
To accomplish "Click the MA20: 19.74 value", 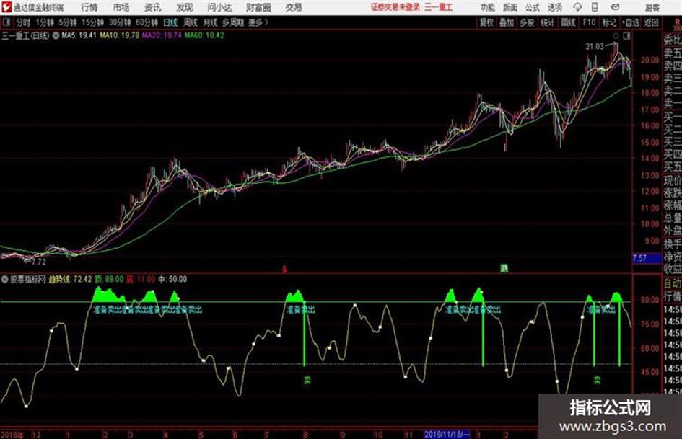I will 162,35.
